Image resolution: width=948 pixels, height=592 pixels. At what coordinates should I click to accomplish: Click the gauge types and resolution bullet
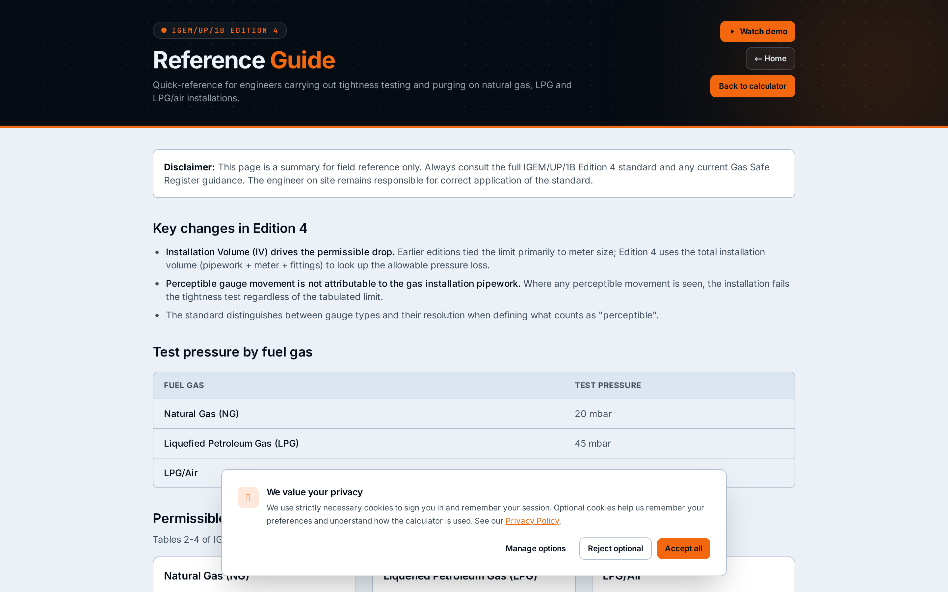pyautogui.click(x=412, y=315)
